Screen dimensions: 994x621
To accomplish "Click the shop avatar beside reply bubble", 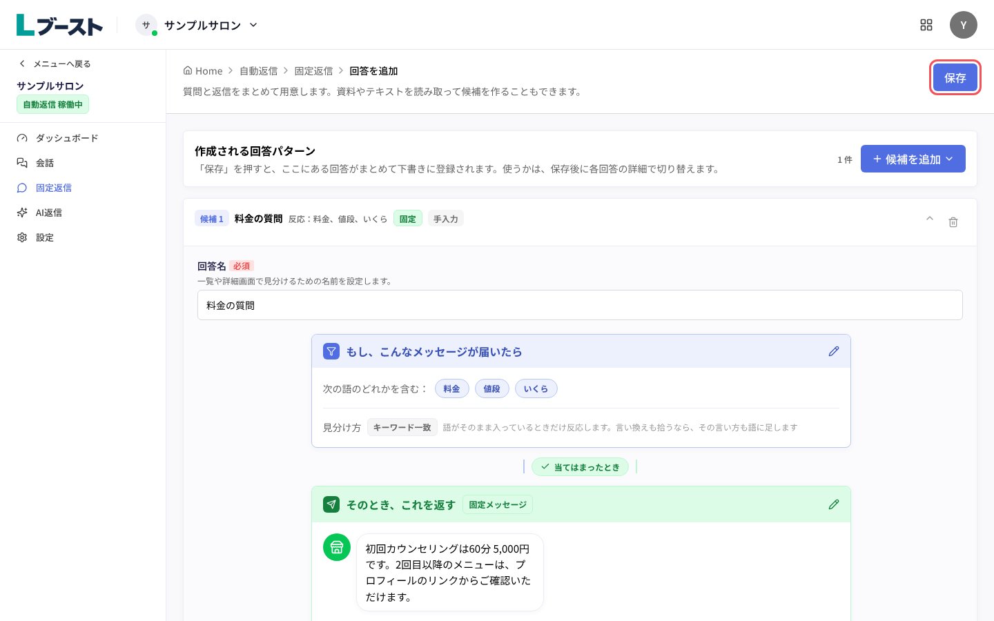I will 337,547.
